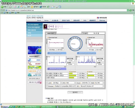Image resolution: width=135 pixels, height=108 pixels.
Task: Click the result confirmation button below panel
Action: click(x=75, y=92)
